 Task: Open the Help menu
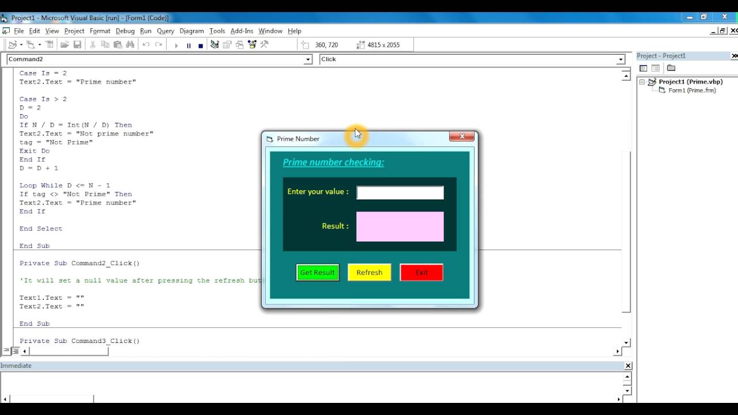(x=295, y=31)
